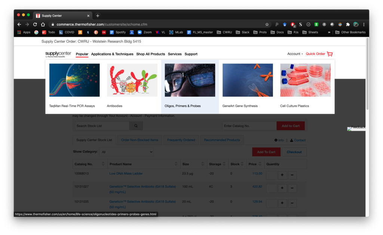This screenshot has width=383, height=235.
Task: Open the Services menu
Action: [175, 54]
